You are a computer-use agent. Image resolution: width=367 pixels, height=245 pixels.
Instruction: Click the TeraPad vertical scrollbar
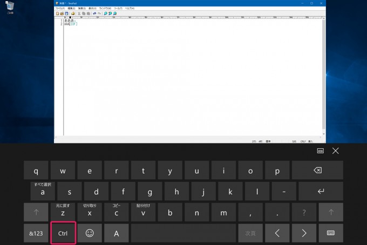[x=324, y=76]
